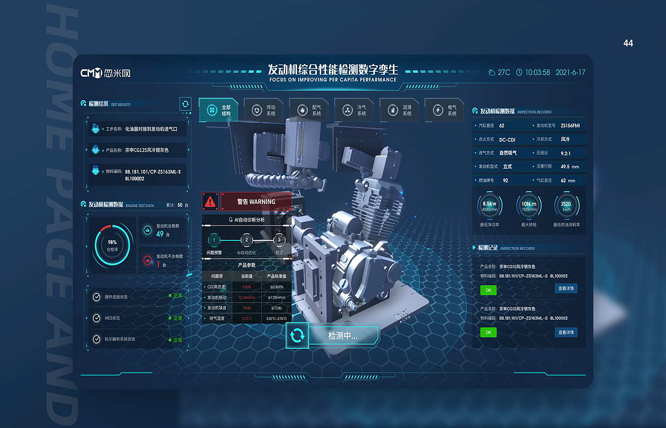
Task: Click the 风冷 cooling method value
Action: pos(565,139)
